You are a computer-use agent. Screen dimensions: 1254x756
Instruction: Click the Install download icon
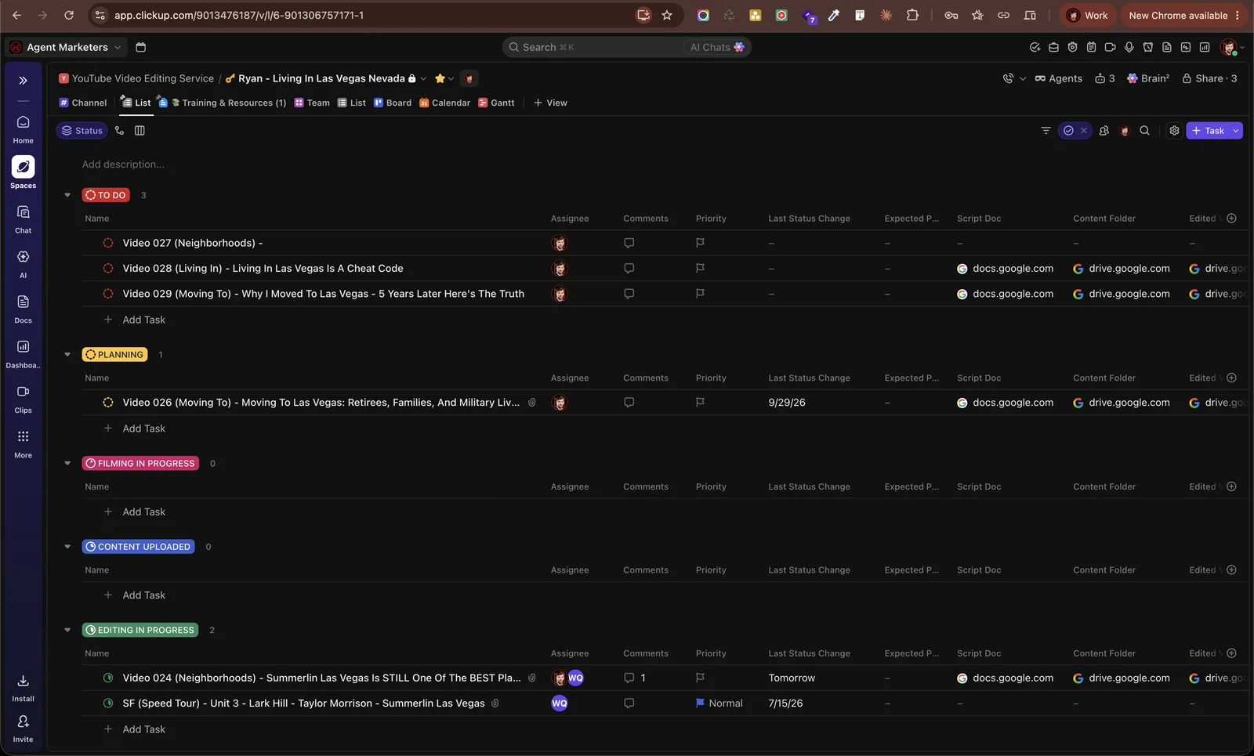(23, 681)
